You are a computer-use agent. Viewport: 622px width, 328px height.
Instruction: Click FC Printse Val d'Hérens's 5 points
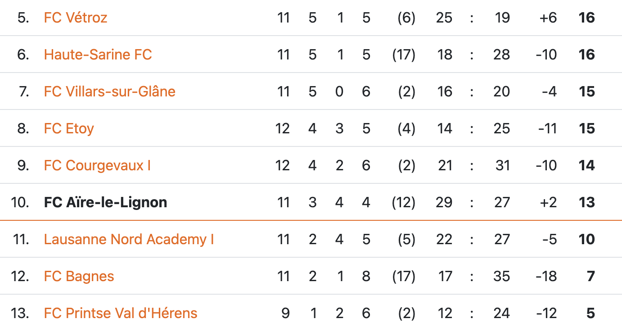pyautogui.click(x=590, y=313)
